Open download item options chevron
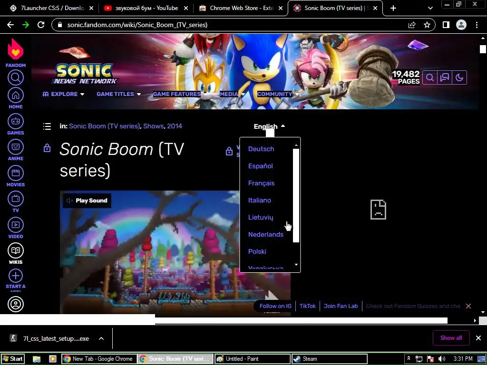 tap(101, 338)
